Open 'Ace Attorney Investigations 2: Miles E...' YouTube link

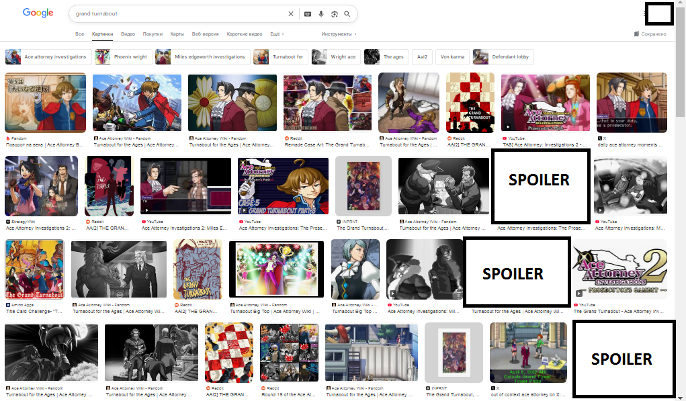pyautogui.click(x=185, y=228)
